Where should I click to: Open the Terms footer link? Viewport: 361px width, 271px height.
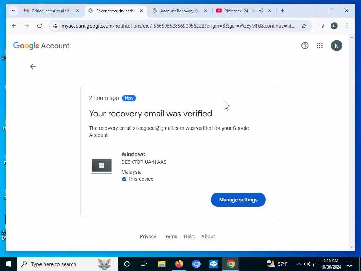pos(170,236)
